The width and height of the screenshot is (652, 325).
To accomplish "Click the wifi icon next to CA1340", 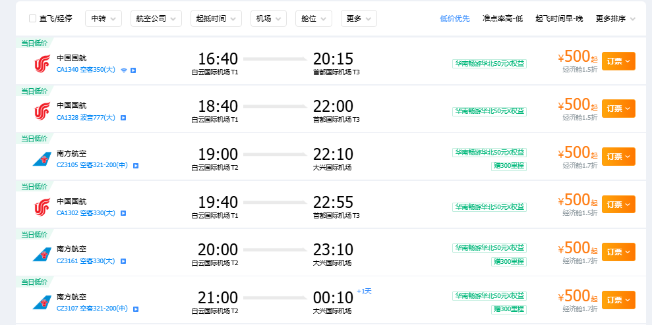I will click(x=123, y=70).
